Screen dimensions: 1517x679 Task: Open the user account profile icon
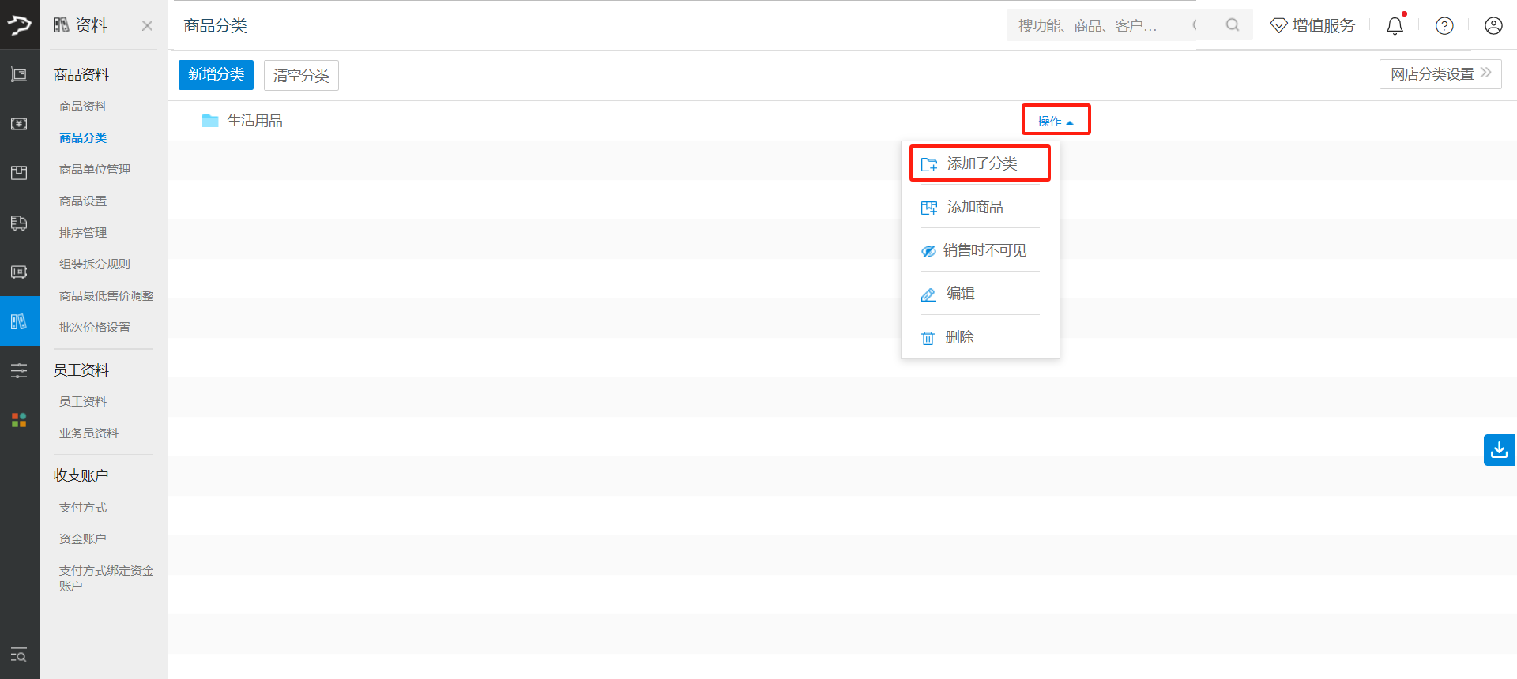click(1493, 26)
